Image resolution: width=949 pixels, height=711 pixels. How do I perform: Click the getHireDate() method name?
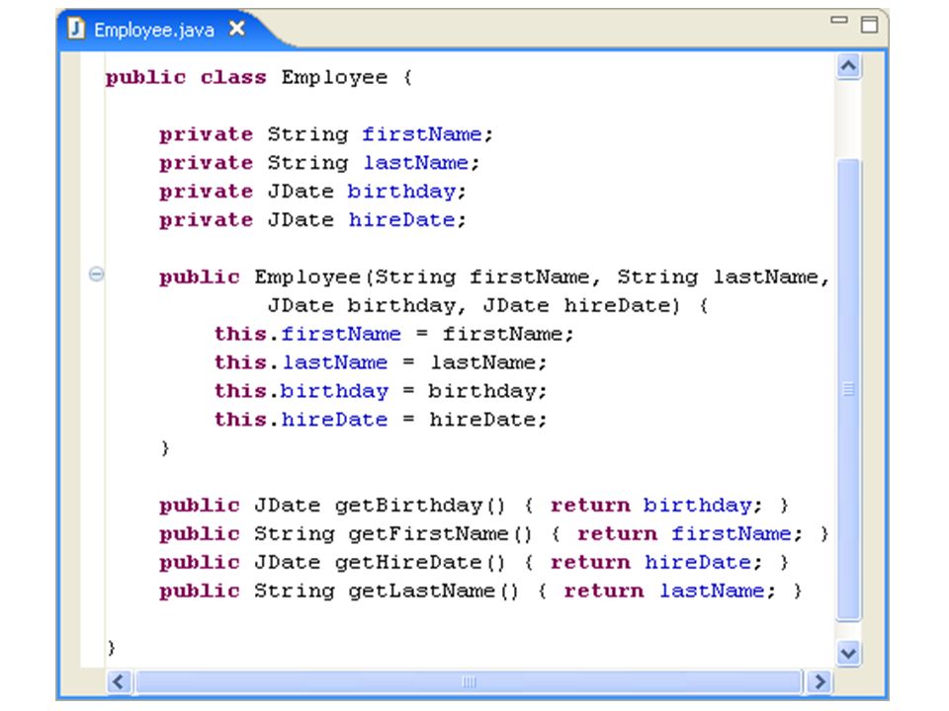point(408,562)
